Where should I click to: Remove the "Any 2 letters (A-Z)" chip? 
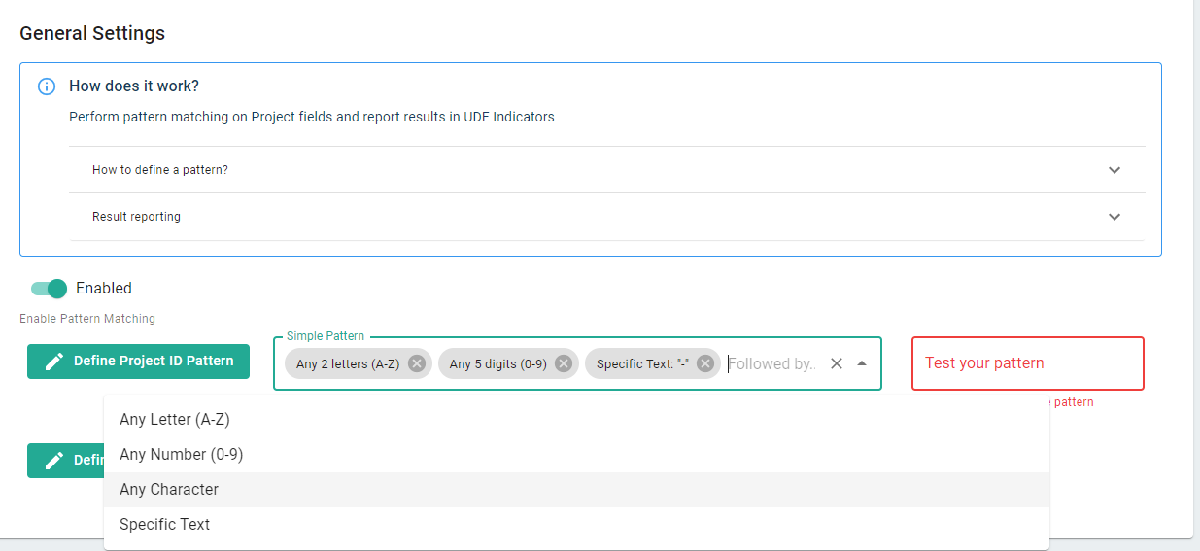click(417, 363)
